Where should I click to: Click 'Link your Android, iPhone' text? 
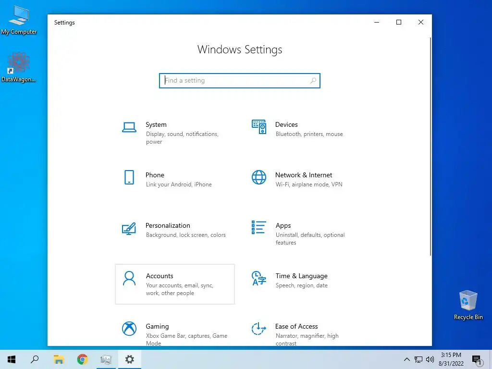pos(179,184)
